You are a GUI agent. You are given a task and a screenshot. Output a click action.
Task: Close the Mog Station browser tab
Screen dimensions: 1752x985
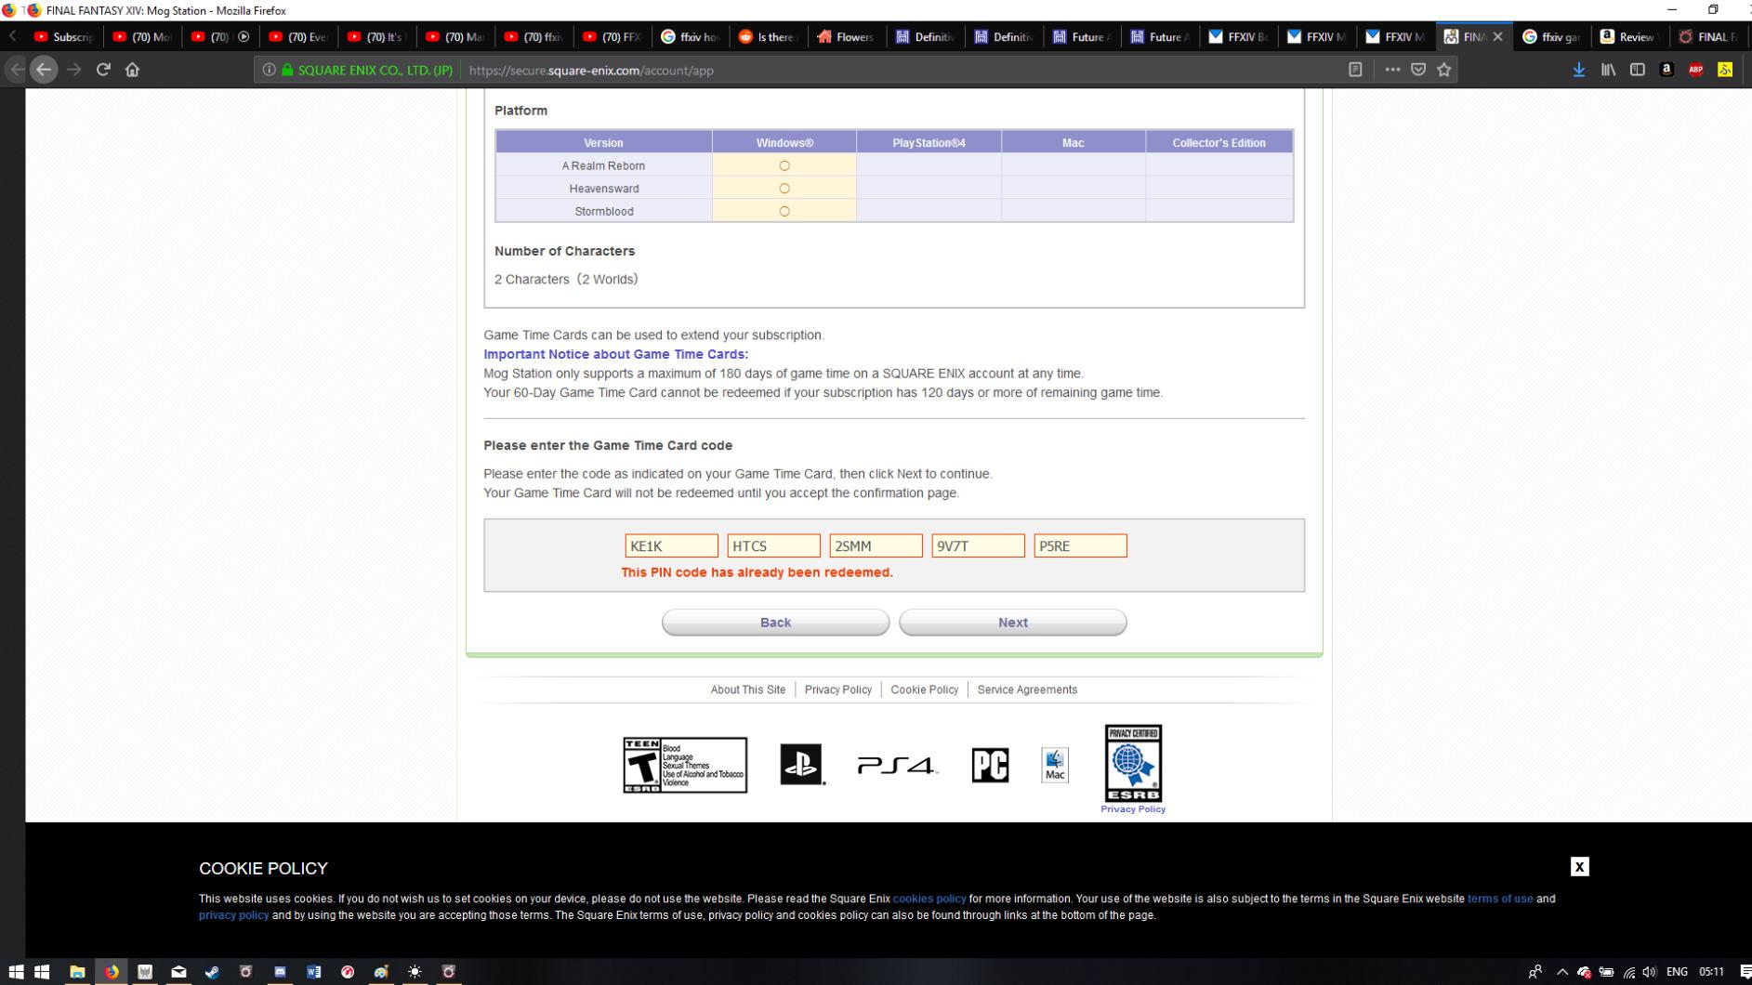click(1497, 37)
